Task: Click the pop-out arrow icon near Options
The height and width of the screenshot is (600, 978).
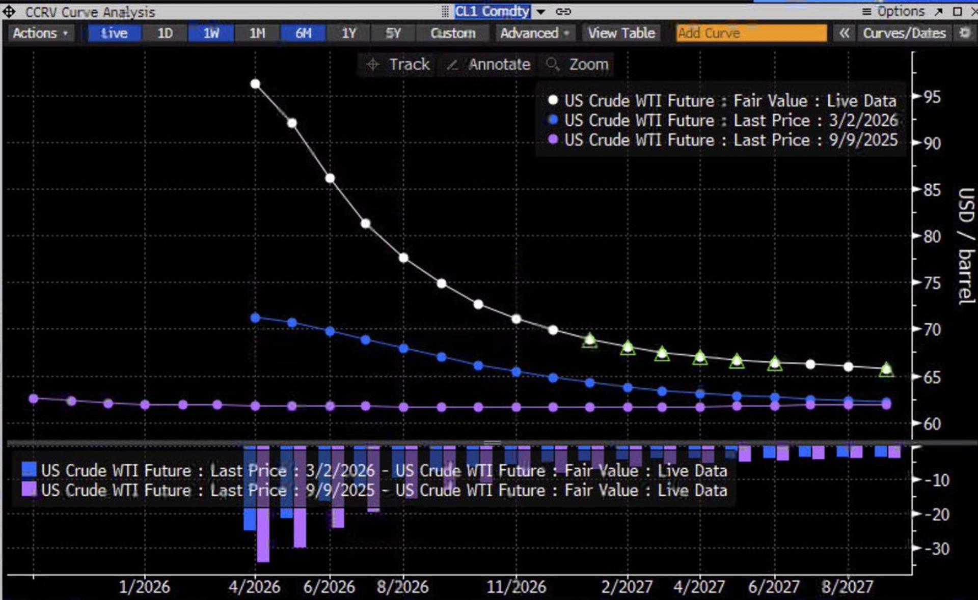Action: click(x=938, y=11)
